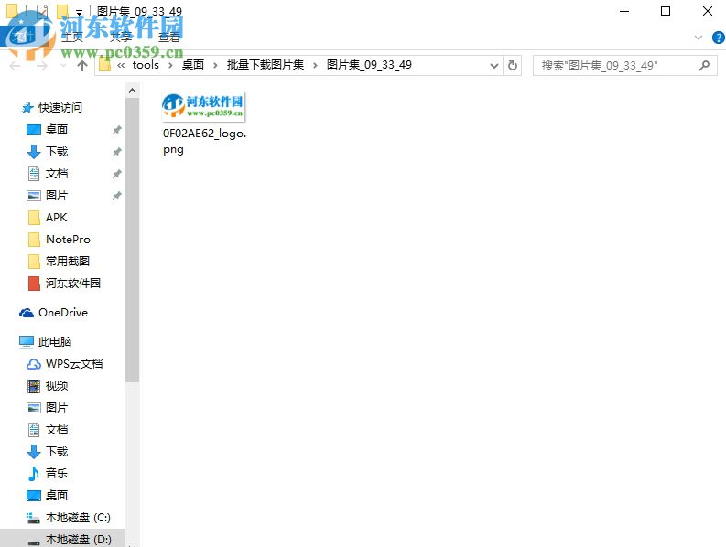This screenshot has width=726, height=547.
Task: Select OneDrive in the navigation pane
Action: click(63, 313)
